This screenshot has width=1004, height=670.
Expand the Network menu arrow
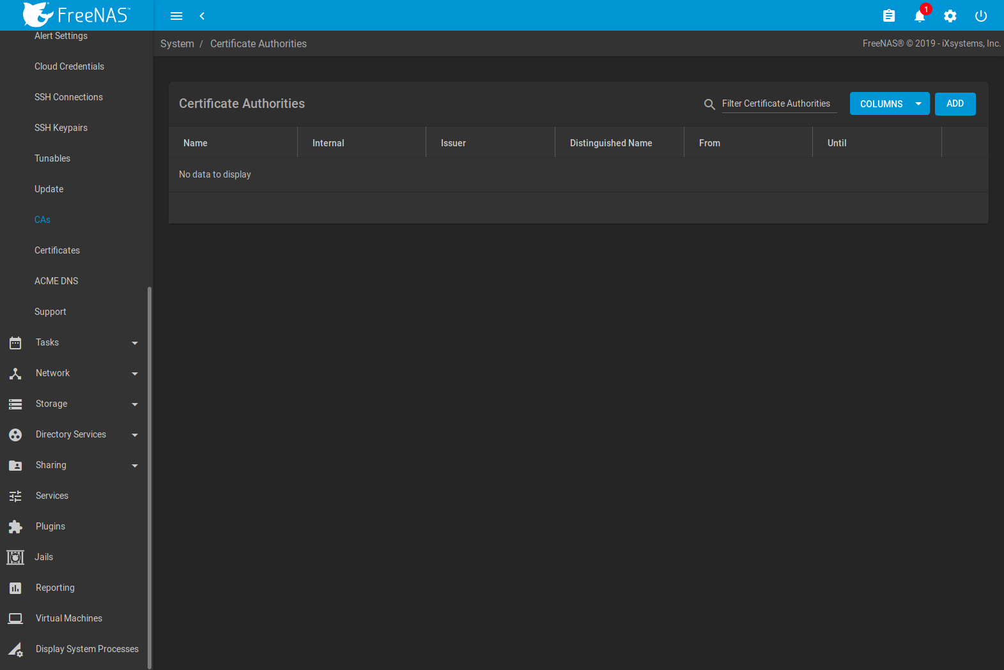(135, 374)
